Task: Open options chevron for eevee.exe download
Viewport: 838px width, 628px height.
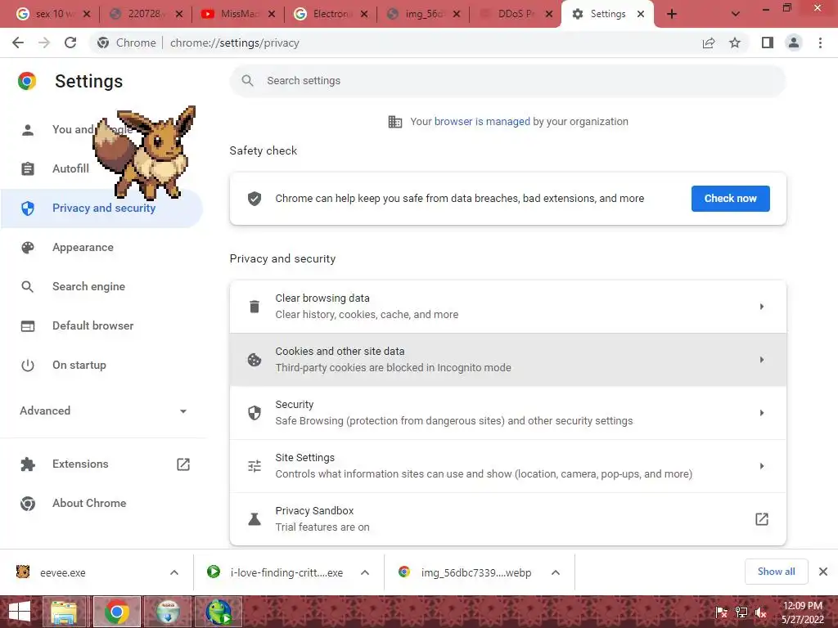Action: (174, 572)
